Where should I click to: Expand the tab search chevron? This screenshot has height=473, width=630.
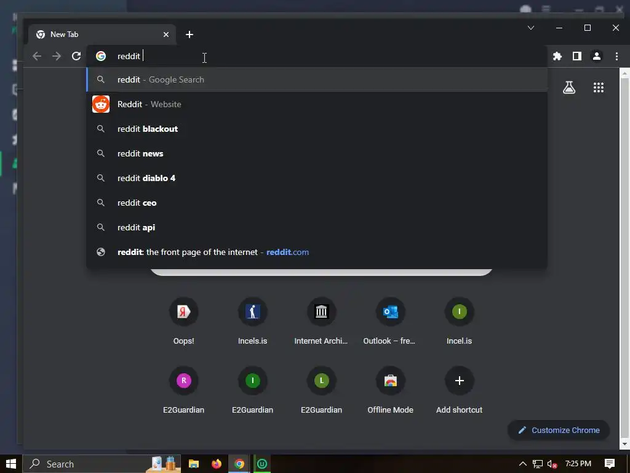coord(531,28)
